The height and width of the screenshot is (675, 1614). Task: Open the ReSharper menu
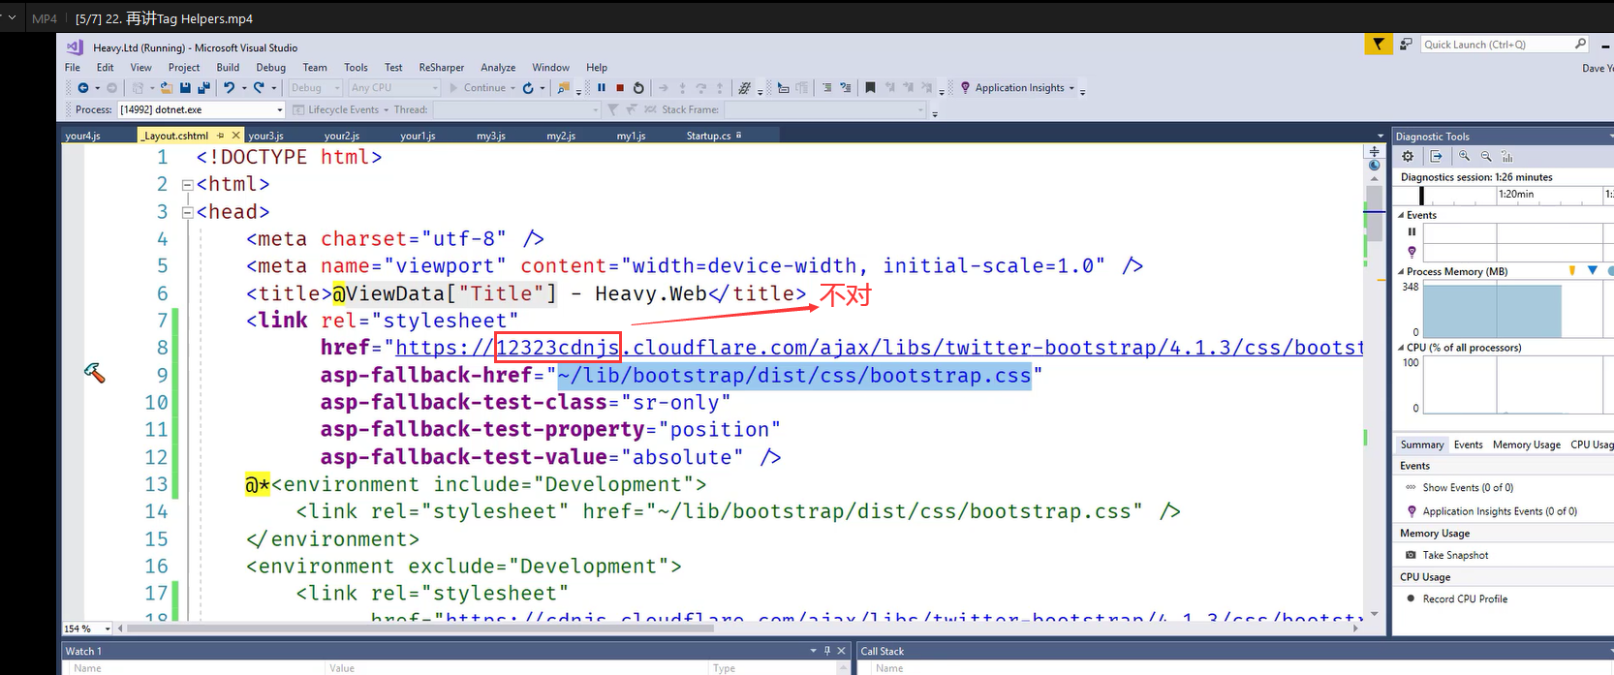point(442,68)
